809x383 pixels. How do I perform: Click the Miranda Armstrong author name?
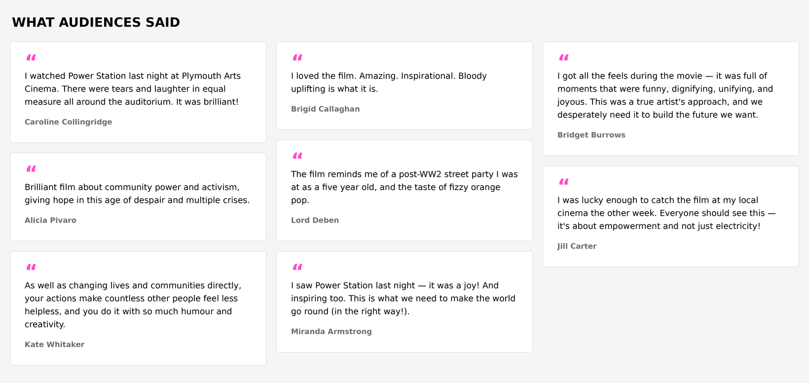pyautogui.click(x=331, y=331)
